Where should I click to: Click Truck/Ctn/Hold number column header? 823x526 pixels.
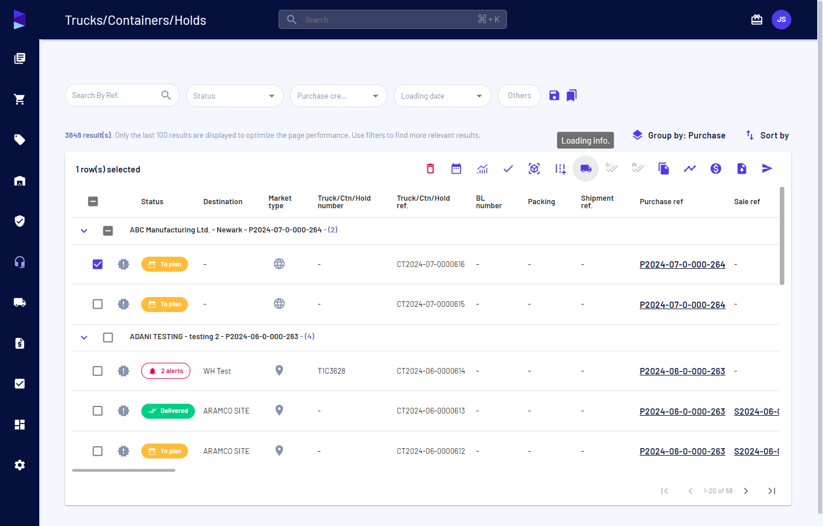tap(344, 202)
